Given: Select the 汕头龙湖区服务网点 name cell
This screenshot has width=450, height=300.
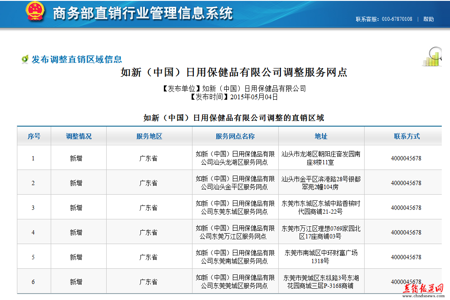Looking at the screenshot, I should (x=235, y=158).
